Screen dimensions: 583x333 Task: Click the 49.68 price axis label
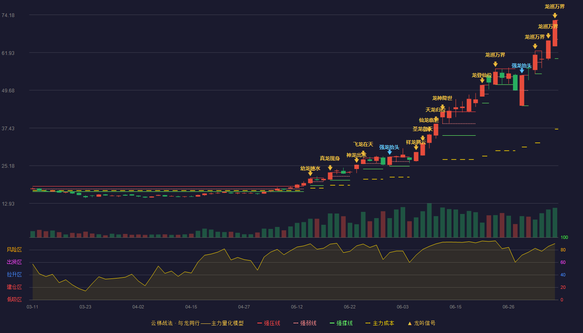pos(8,91)
